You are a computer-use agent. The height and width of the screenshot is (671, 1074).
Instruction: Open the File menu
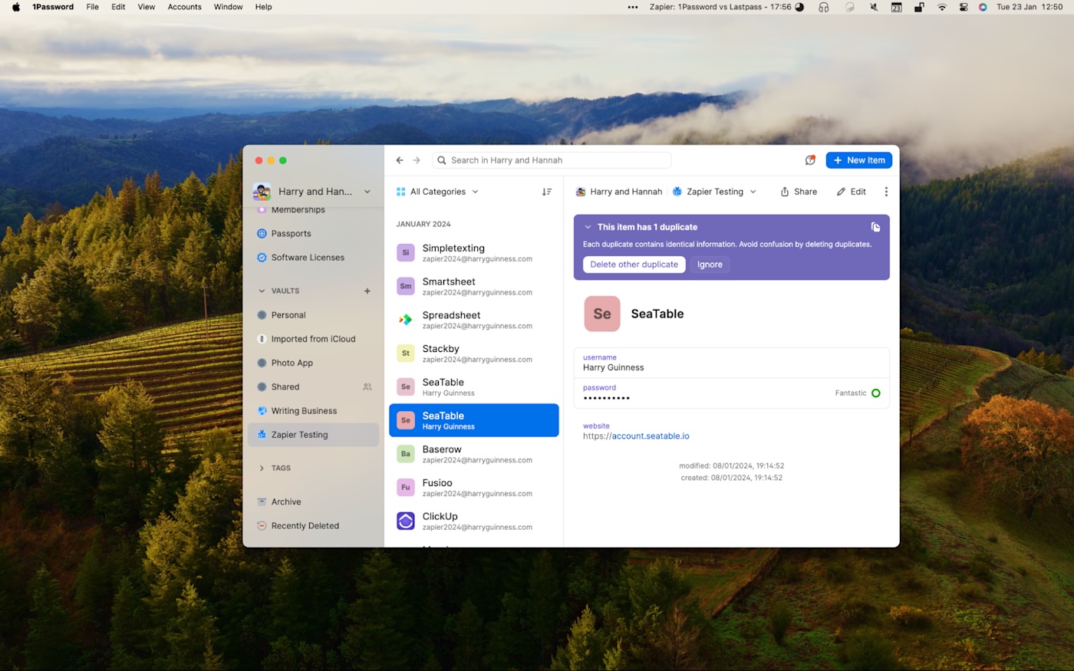point(92,7)
